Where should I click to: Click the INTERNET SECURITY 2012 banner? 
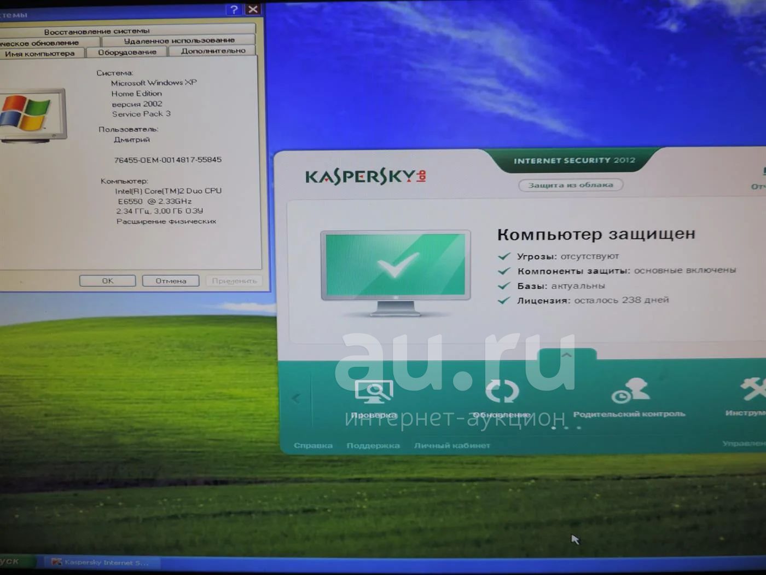pos(574,160)
